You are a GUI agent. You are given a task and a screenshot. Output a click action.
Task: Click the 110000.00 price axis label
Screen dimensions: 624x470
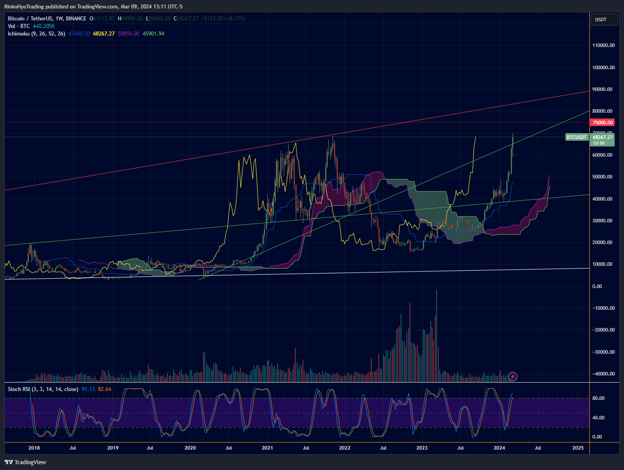[x=604, y=46]
